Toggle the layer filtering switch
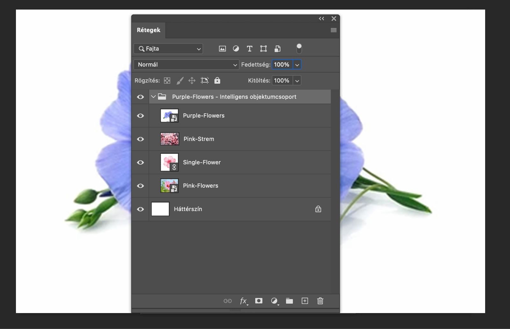 [x=299, y=48]
